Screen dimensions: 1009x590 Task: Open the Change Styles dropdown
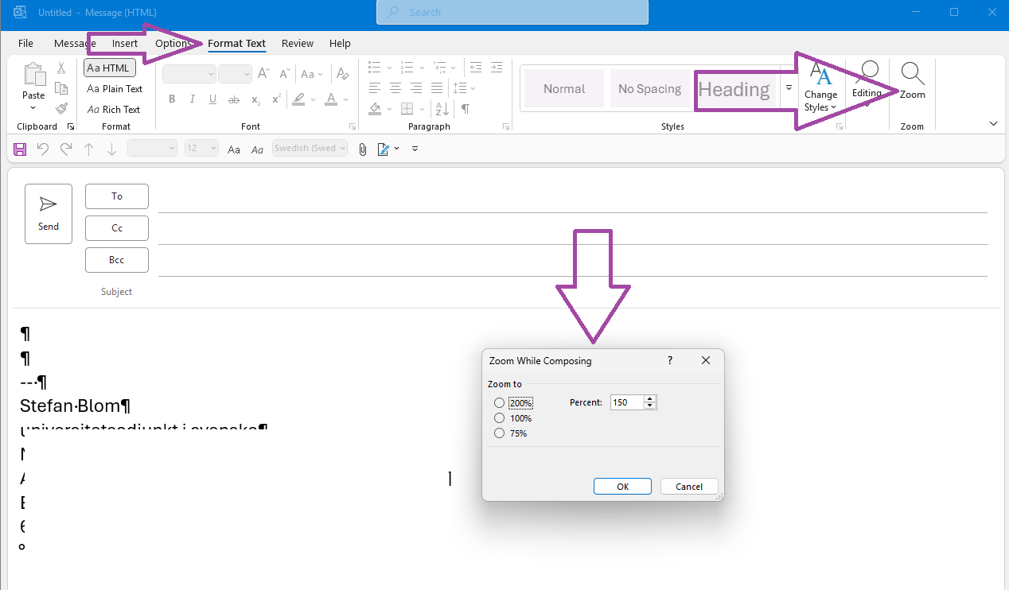[x=820, y=87]
